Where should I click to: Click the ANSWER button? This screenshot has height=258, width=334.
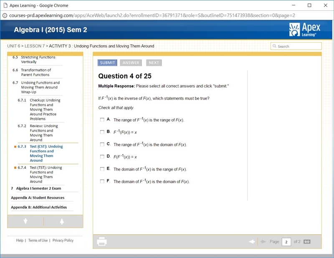click(x=131, y=63)
